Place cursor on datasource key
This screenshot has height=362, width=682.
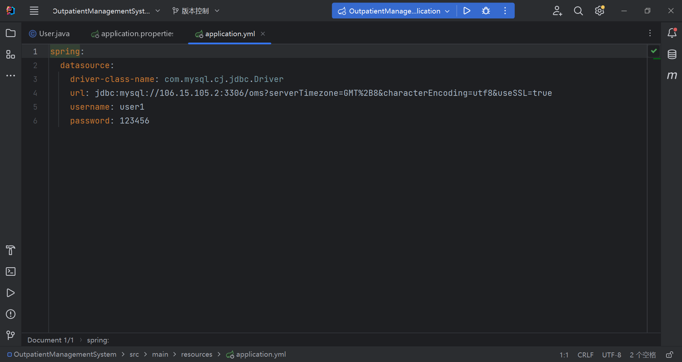click(x=85, y=65)
